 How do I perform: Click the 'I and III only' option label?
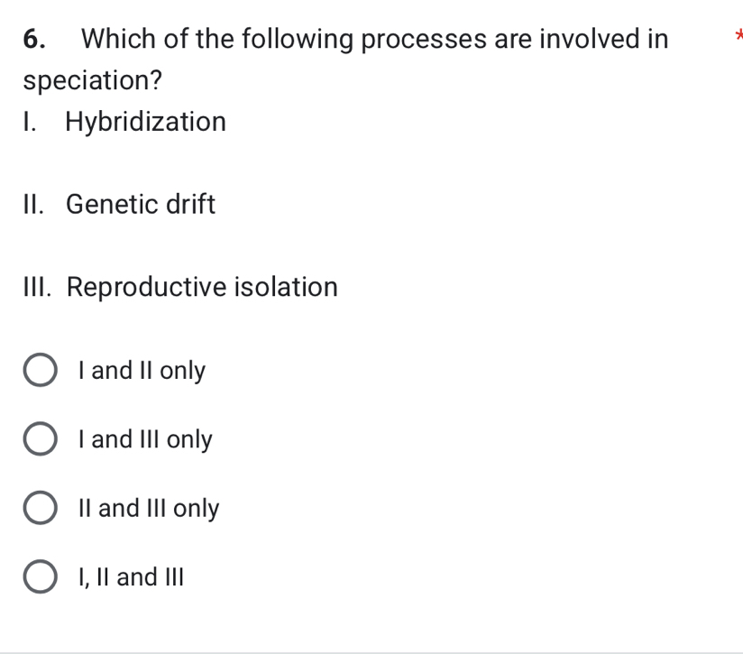point(144,439)
